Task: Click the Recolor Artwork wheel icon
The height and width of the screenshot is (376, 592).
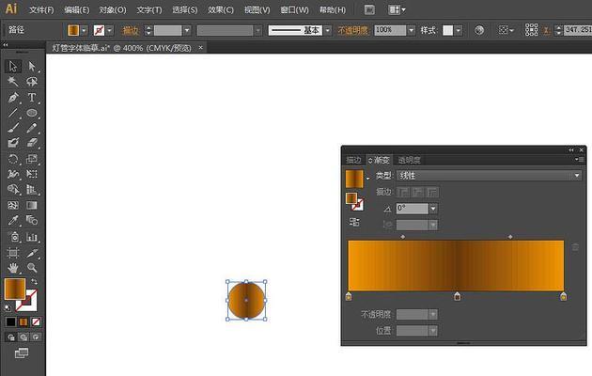Action: [x=479, y=30]
